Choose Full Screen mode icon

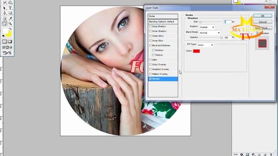(11, 47)
